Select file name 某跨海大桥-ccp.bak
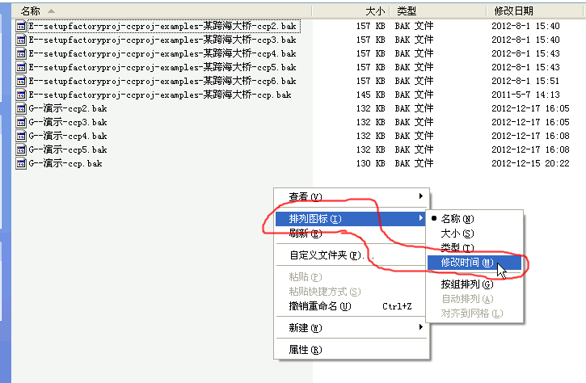The image size is (586, 383). point(160,95)
